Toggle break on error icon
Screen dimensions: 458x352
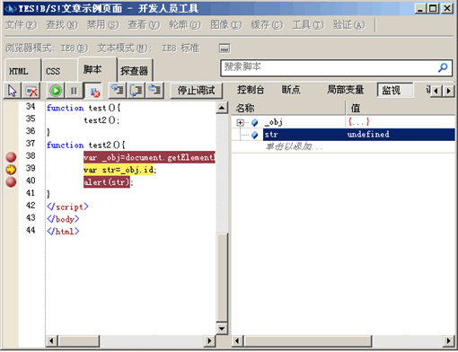(93, 91)
